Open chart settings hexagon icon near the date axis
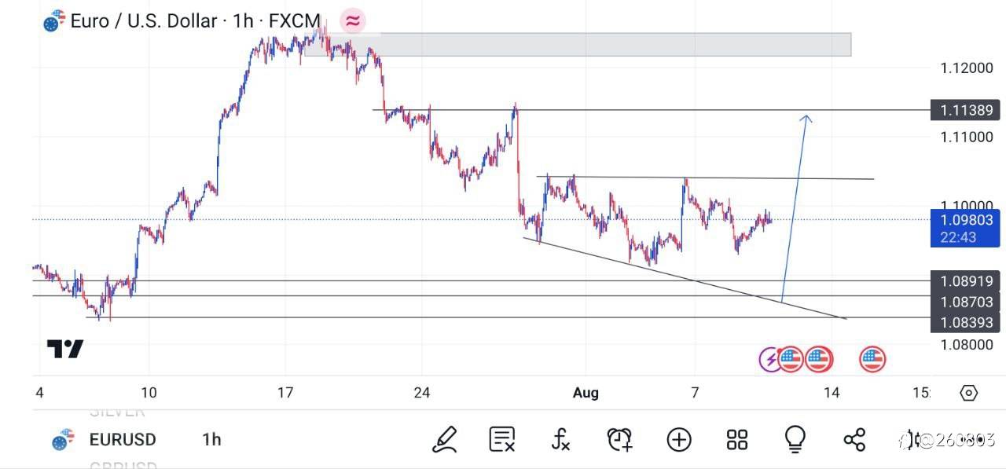The image size is (1006, 469). point(969,393)
